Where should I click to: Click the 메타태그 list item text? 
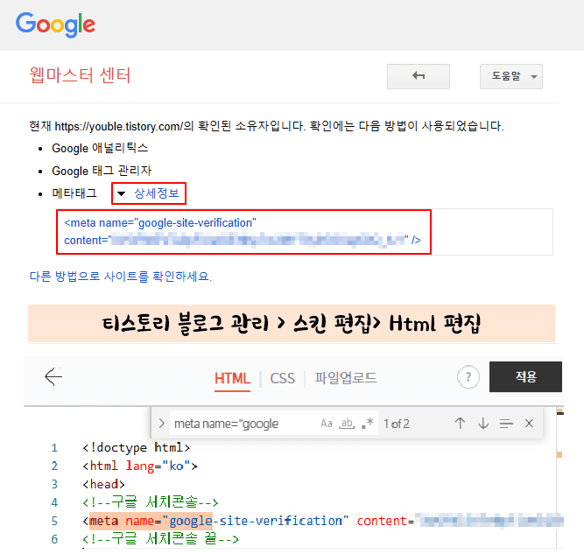(x=74, y=193)
